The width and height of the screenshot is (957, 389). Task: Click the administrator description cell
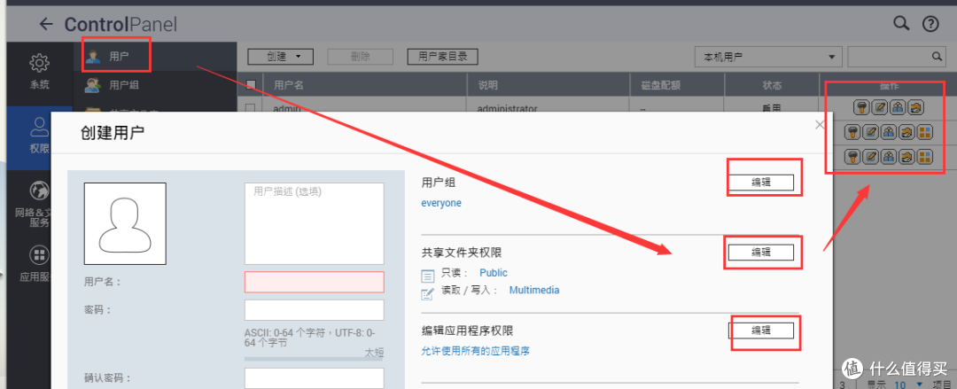[x=507, y=109]
